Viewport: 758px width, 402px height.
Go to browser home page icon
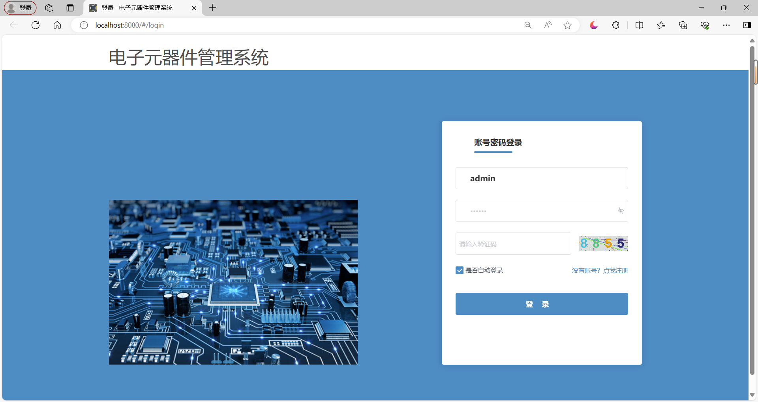click(x=57, y=25)
